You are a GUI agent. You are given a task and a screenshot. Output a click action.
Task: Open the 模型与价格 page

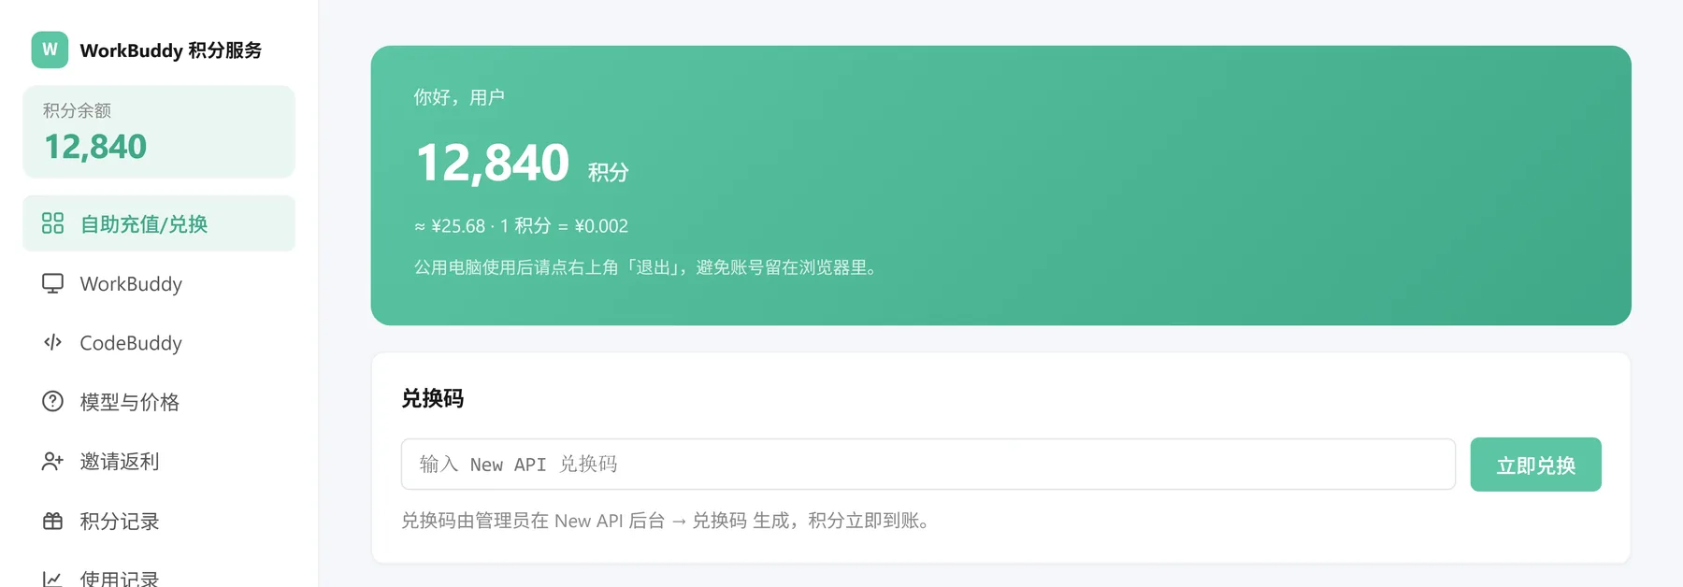159,402
